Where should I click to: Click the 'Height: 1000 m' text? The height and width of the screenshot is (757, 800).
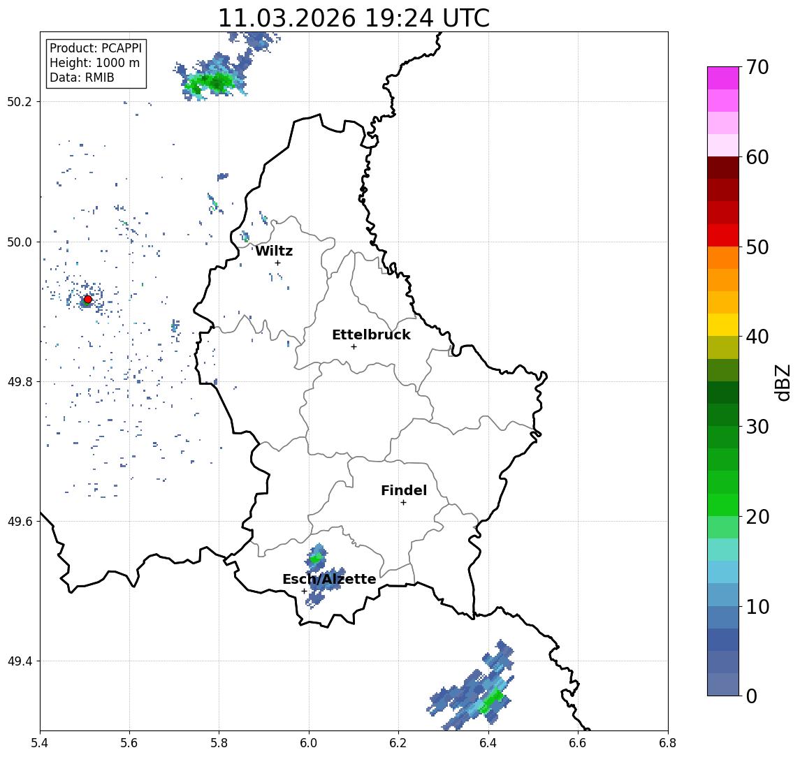click(94, 63)
